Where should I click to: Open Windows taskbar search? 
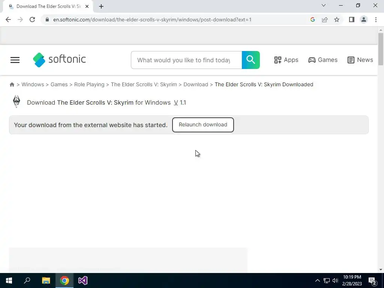(27, 280)
